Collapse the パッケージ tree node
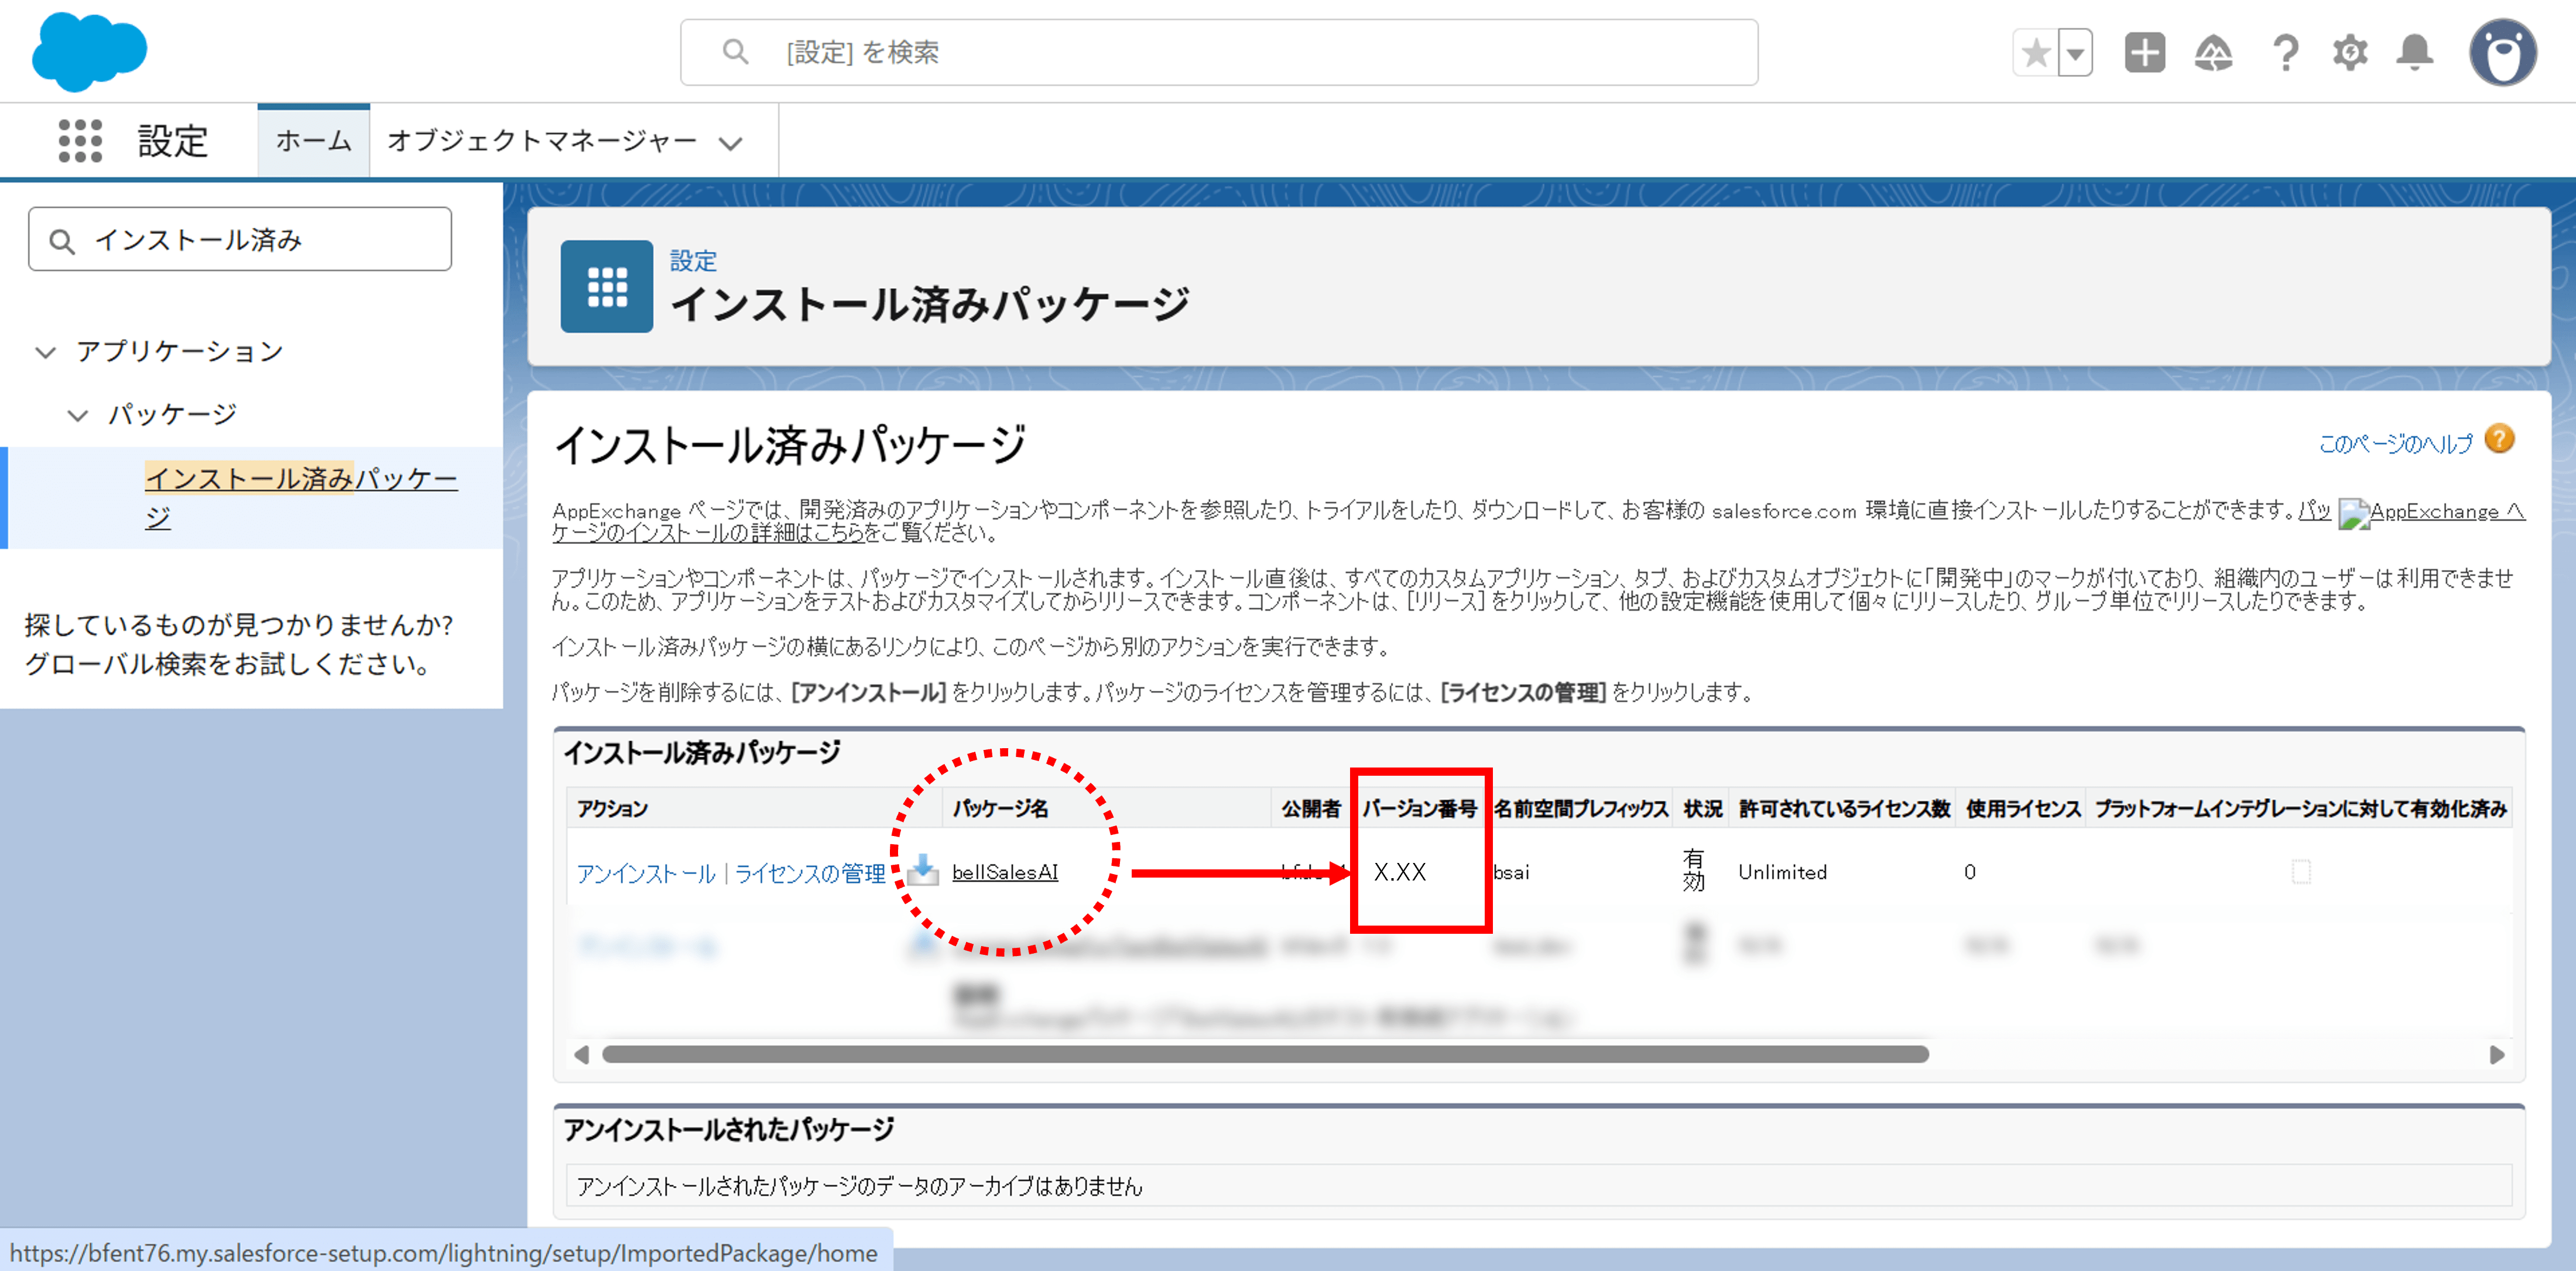This screenshot has height=1271, width=2576. [77, 415]
